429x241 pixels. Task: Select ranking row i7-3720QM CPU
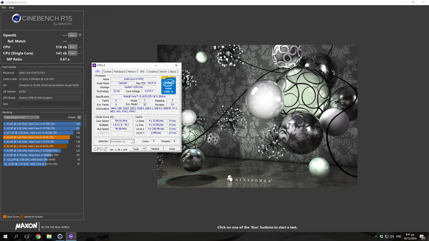[42, 151]
